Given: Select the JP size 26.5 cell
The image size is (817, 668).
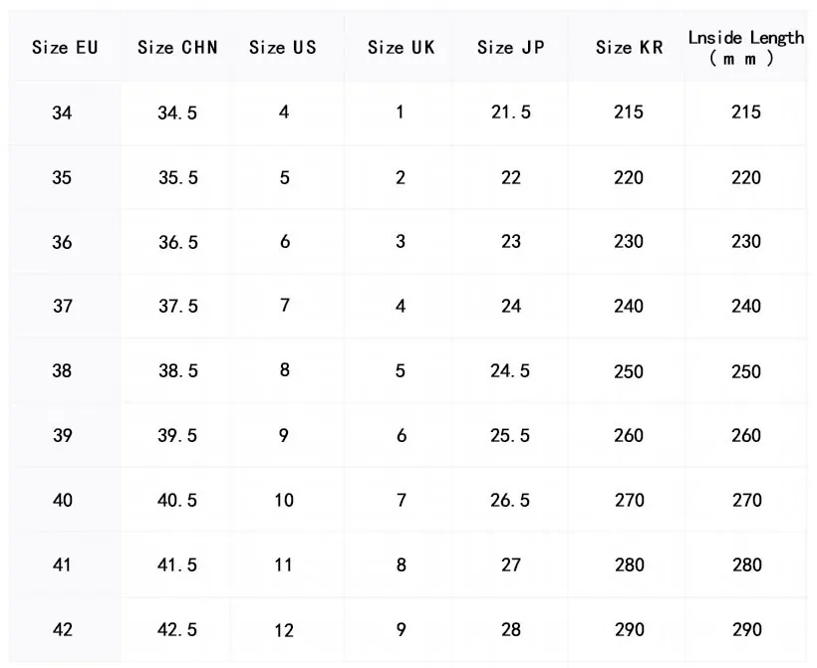Looking at the screenshot, I should pyautogui.click(x=510, y=500).
